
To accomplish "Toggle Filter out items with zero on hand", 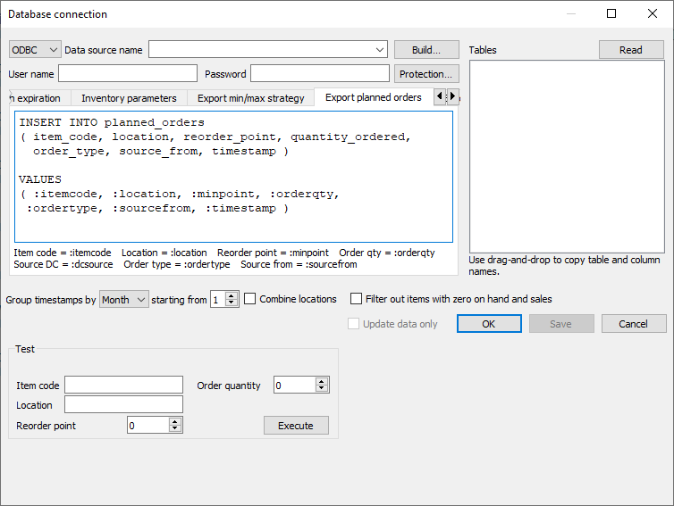I will point(357,299).
